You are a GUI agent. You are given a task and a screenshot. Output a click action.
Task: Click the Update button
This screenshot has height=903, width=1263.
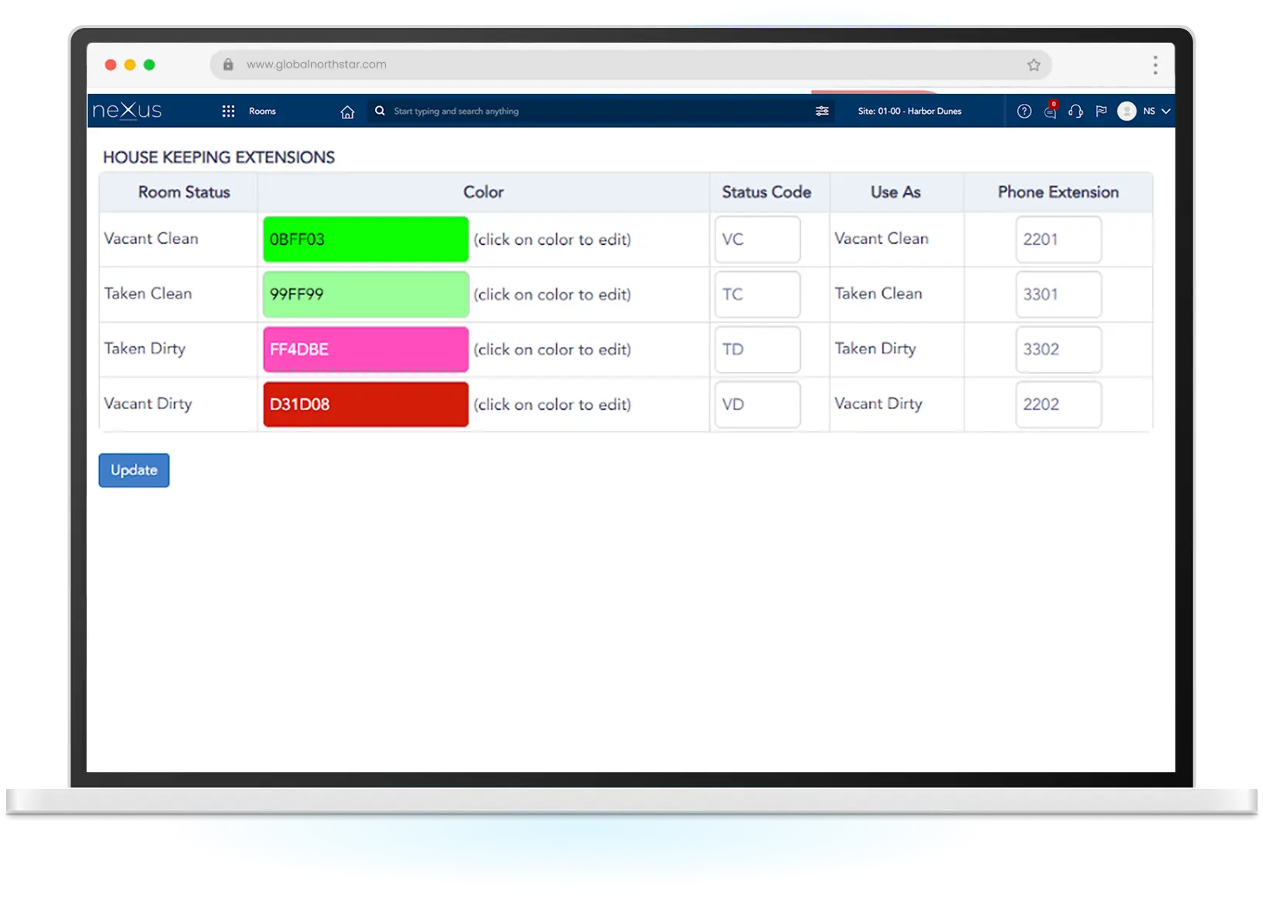134,470
